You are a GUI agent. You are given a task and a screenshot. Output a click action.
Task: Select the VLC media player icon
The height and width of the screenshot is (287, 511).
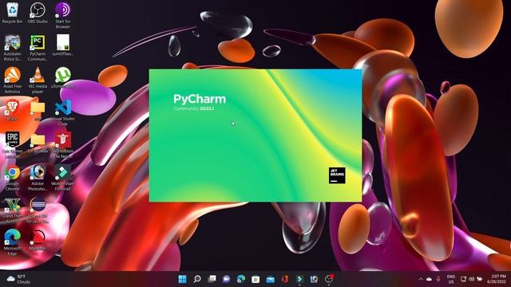point(38,80)
